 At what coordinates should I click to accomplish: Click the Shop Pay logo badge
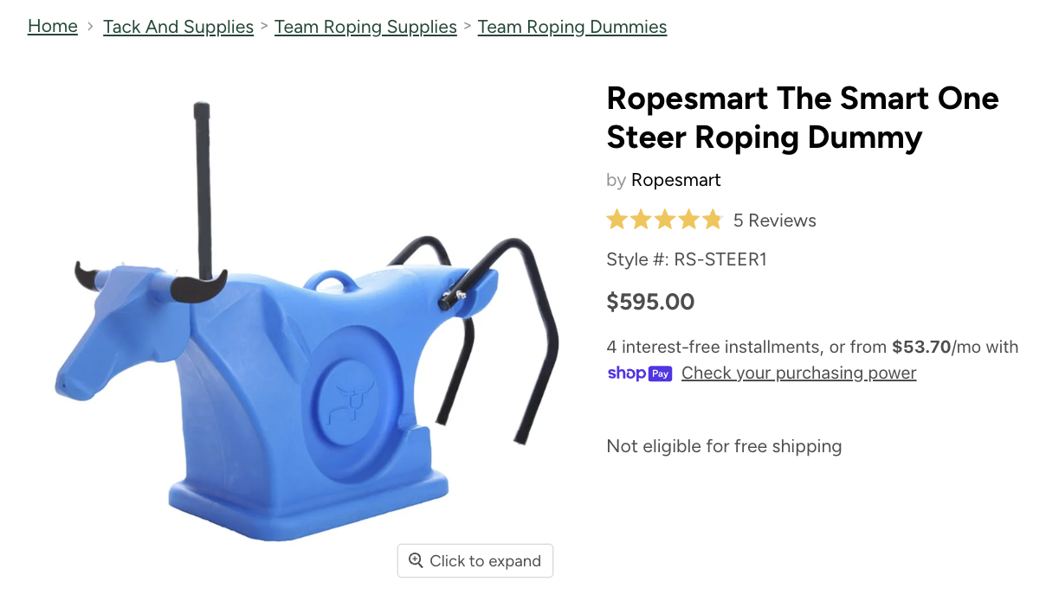(640, 373)
